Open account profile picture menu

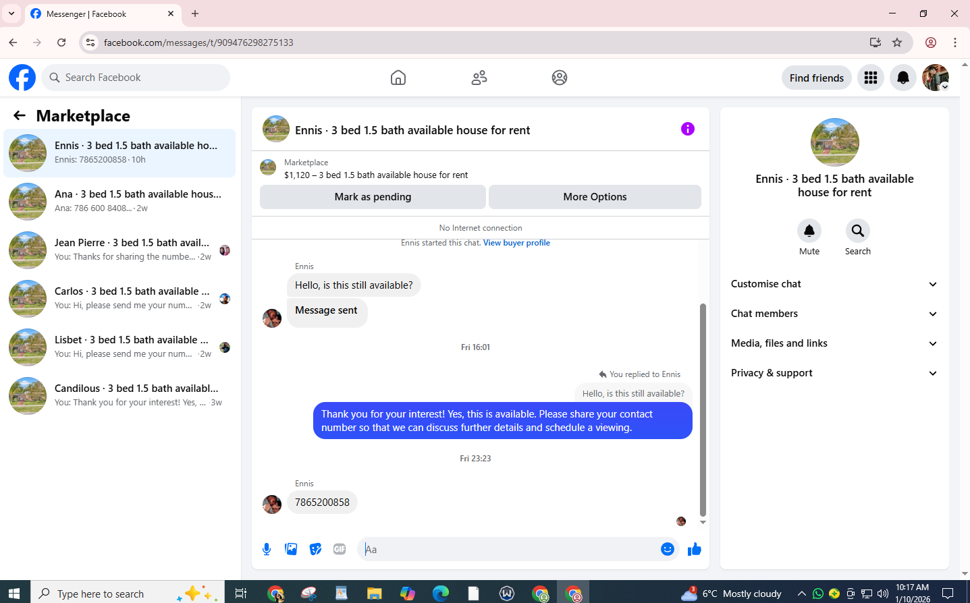point(936,78)
